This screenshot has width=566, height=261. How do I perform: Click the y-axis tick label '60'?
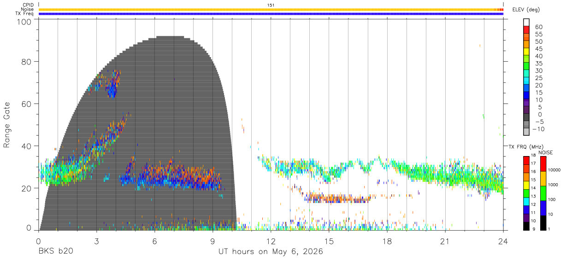27,104
